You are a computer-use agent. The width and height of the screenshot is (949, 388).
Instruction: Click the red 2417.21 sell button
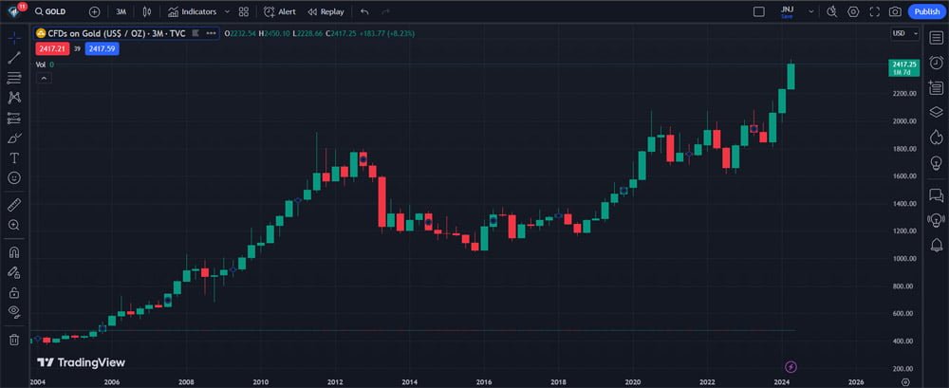coord(52,49)
